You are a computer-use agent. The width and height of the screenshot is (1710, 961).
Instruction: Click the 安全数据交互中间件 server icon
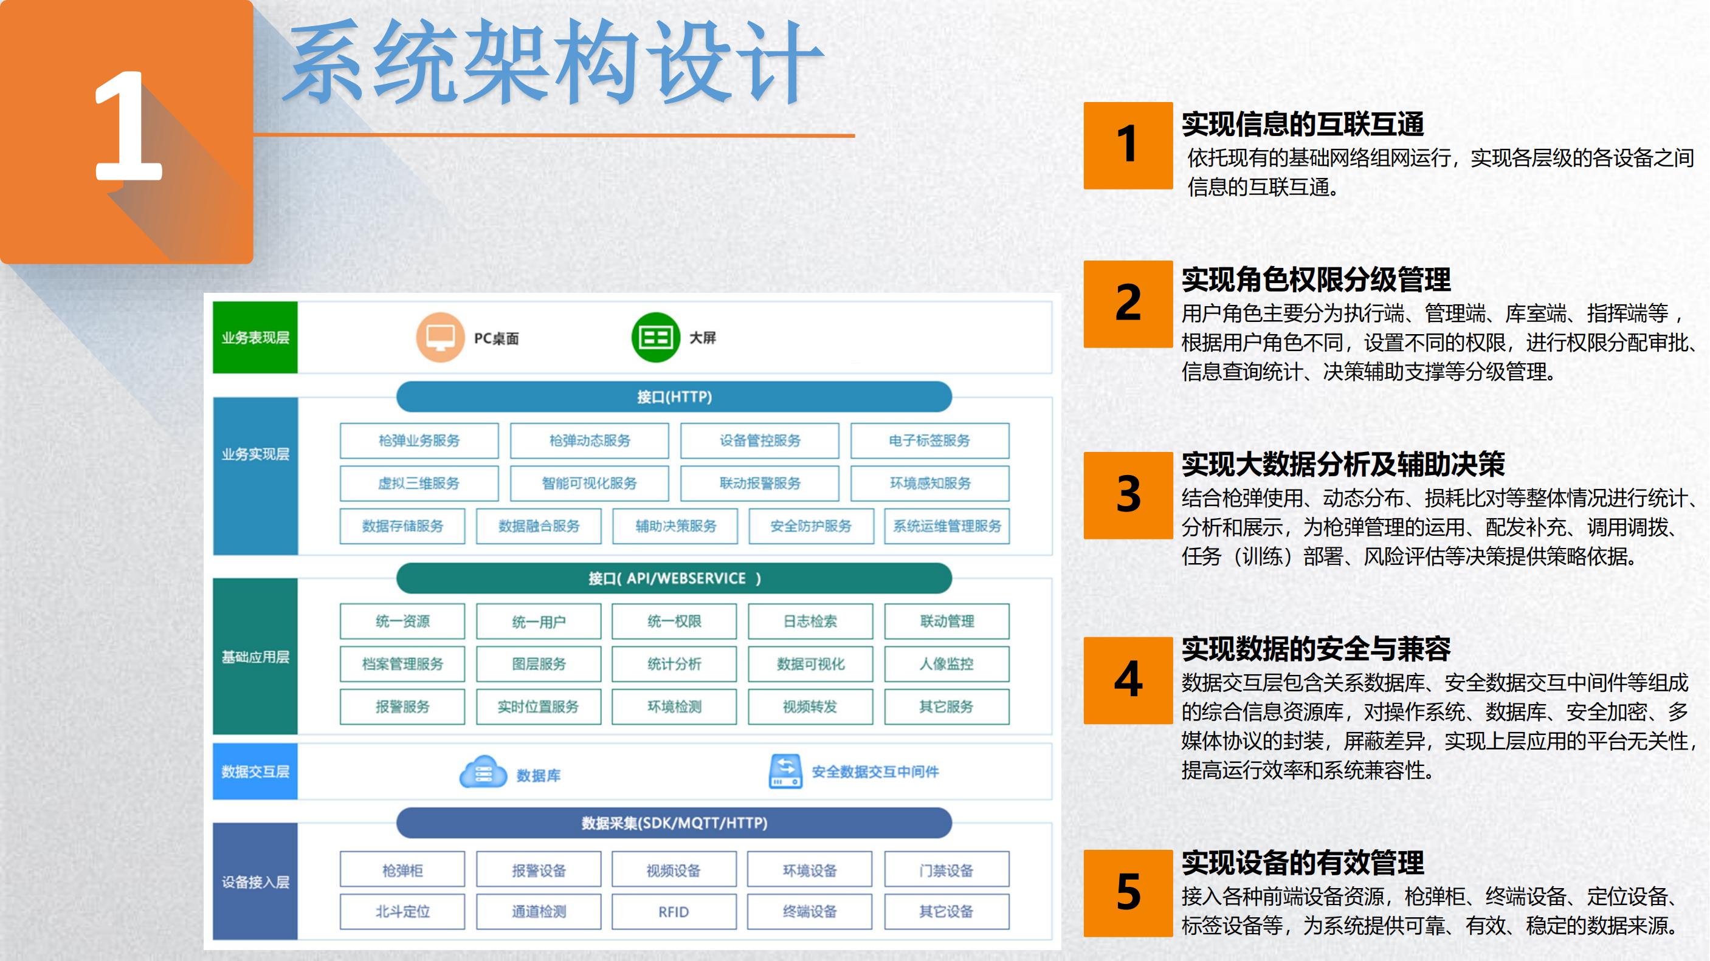[x=785, y=771]
